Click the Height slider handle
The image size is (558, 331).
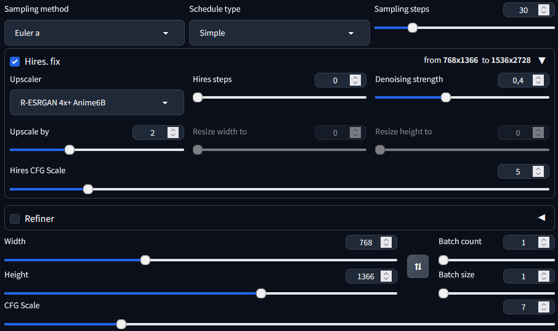261,293
